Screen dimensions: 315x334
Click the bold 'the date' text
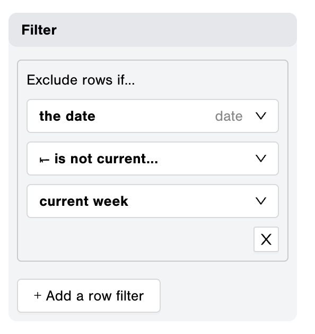(x=67, y=116)
